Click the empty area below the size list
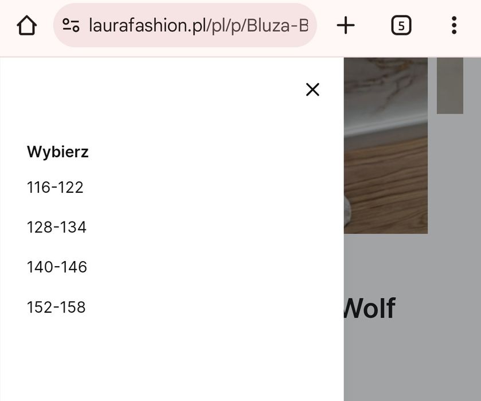The height and width of the screenshot is (401, 481). click(x=172, y=361)
